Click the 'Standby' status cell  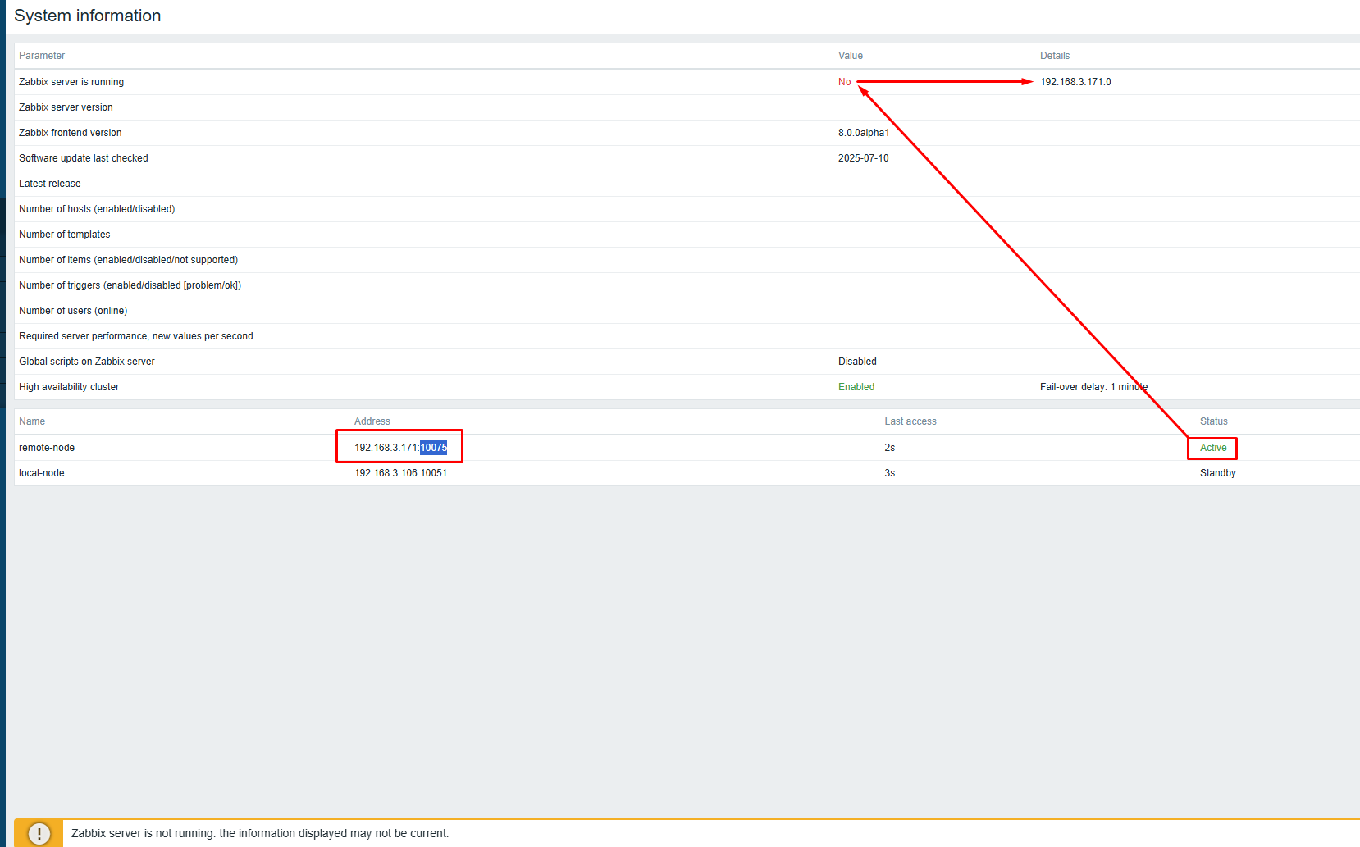(1218, 473)
